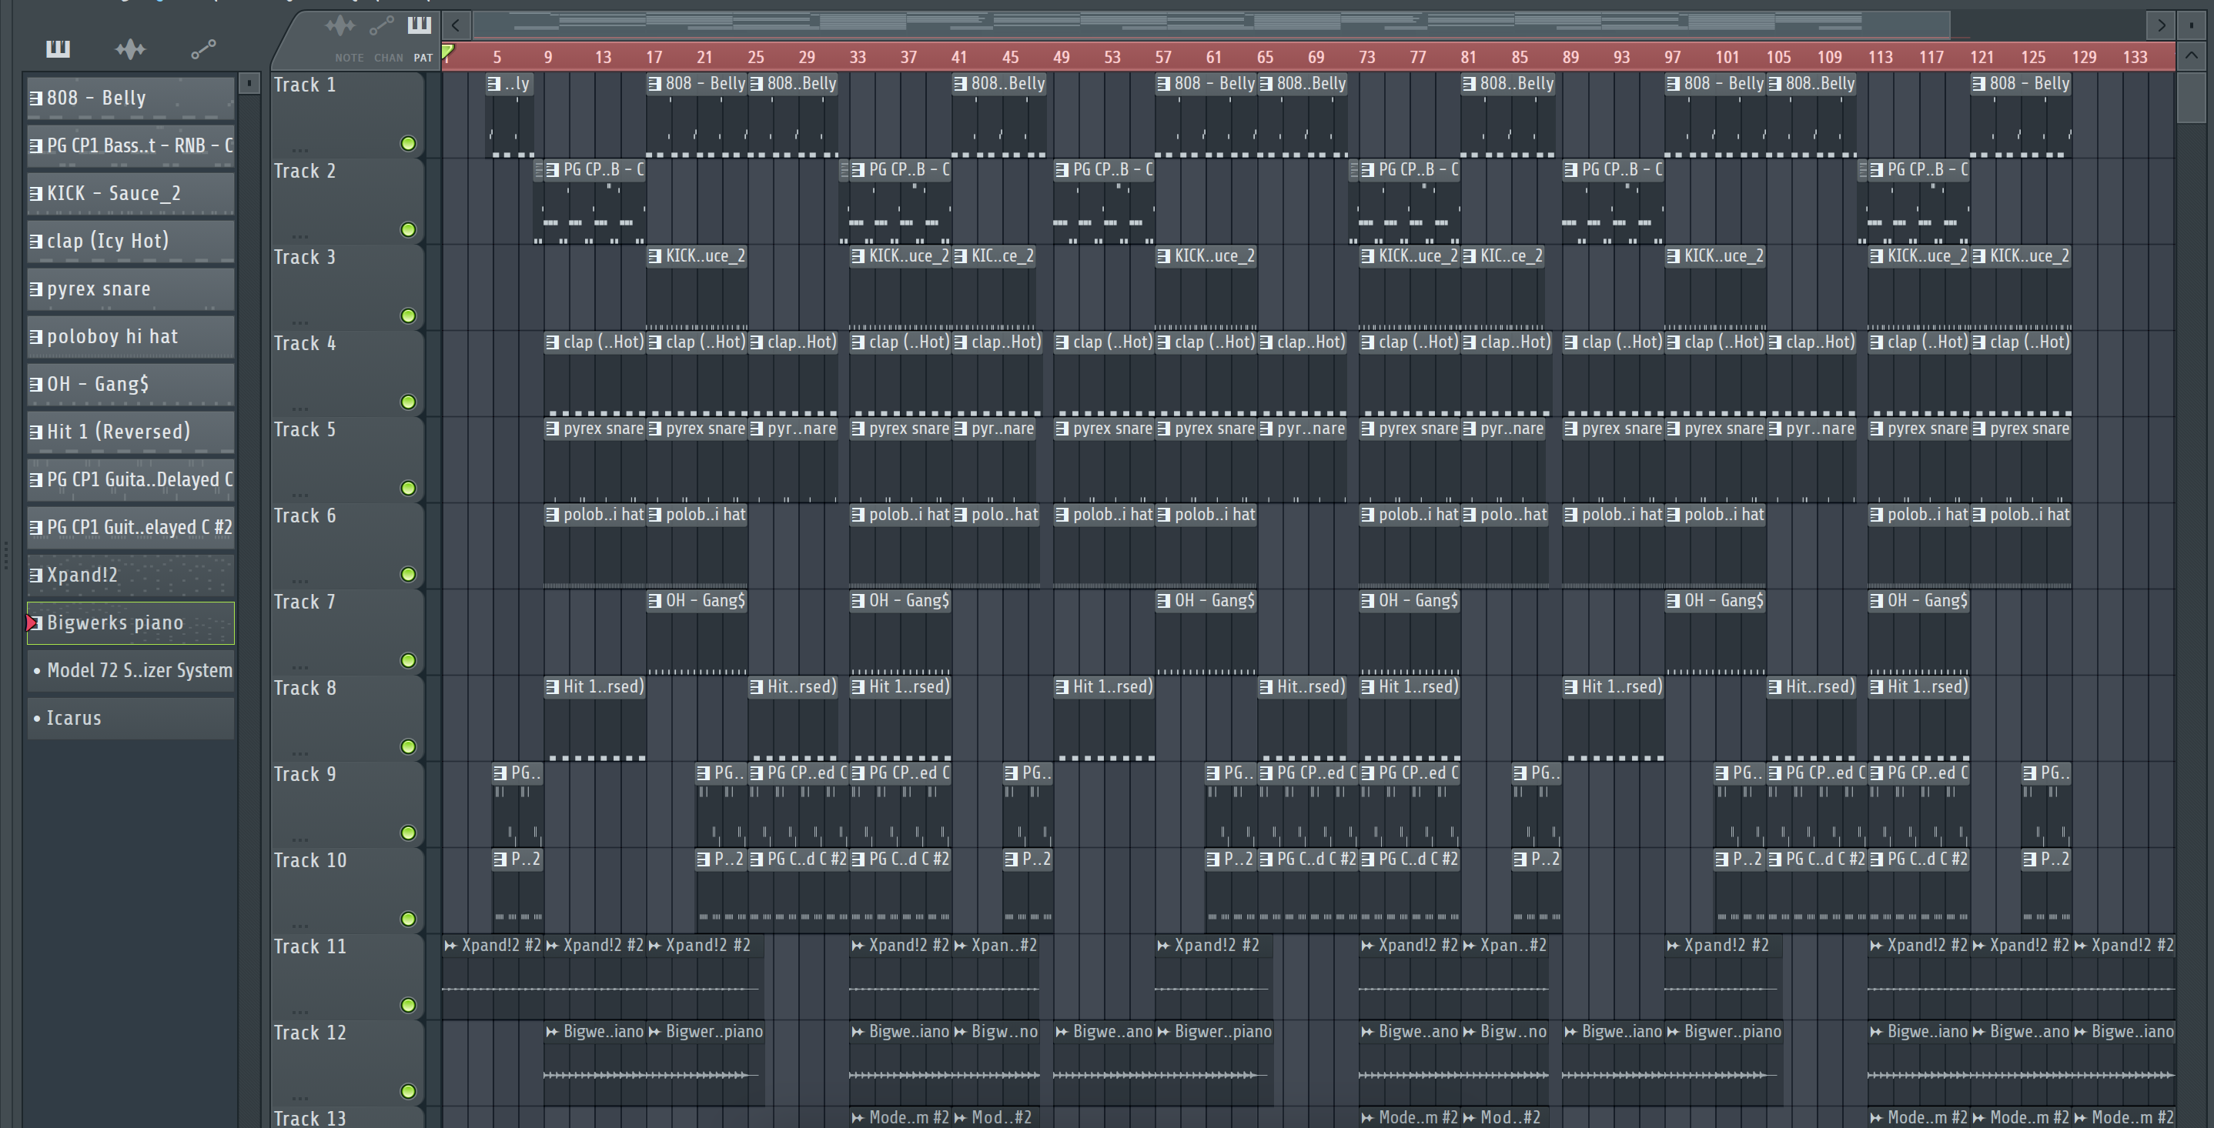2214x1128 pixels.
Task: Select KICK - Sauce_2 pattern in the picker
Action: pos(131,193)
